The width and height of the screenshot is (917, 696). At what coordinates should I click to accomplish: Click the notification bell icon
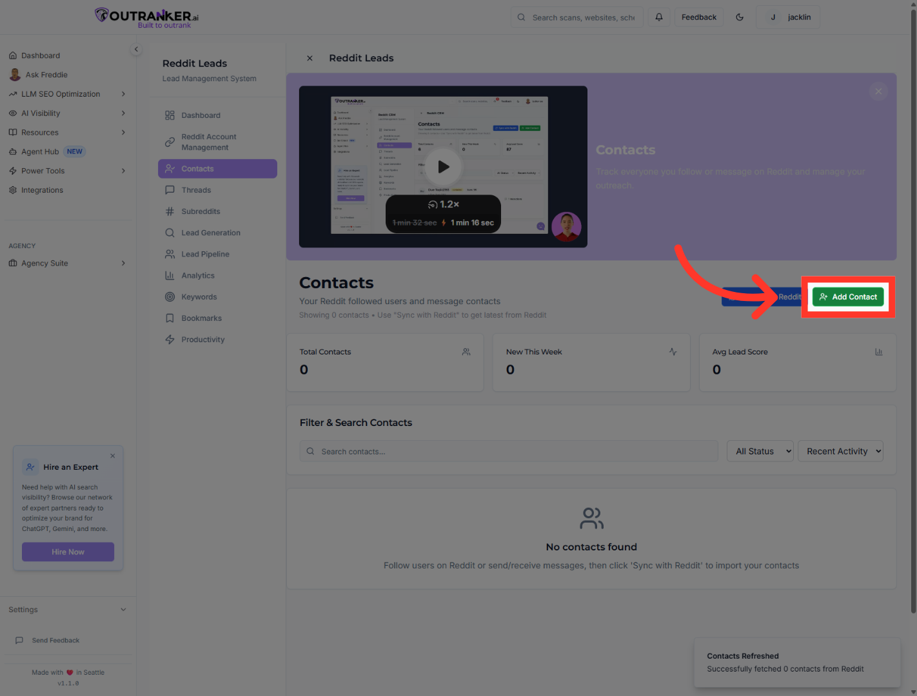coord(659,17)
